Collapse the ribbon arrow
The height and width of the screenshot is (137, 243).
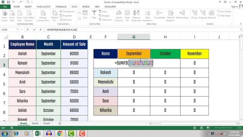(x=241, y=24)
